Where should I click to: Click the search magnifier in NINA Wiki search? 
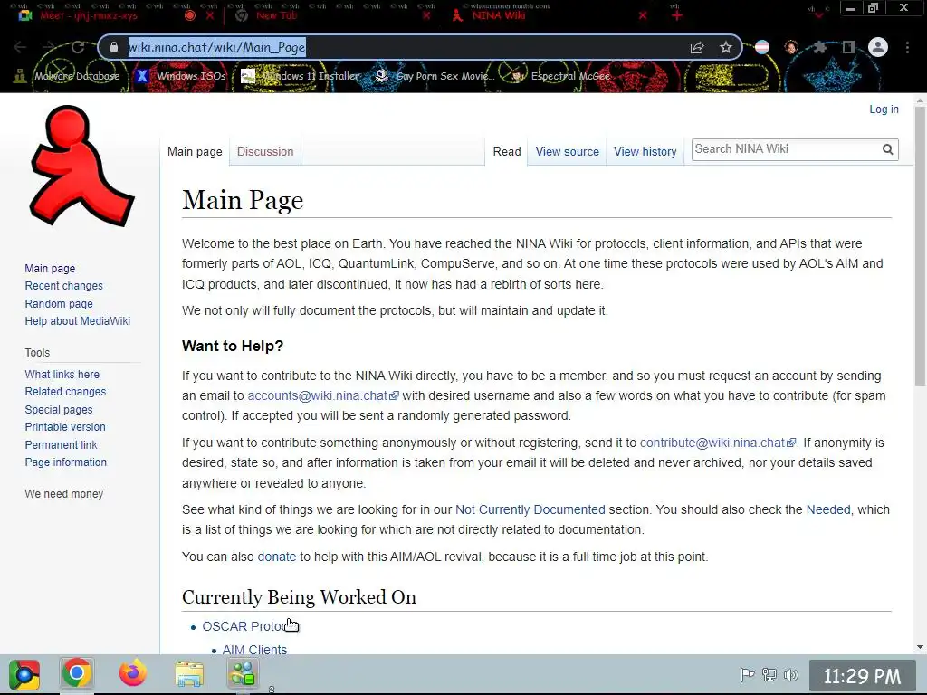pyautogui.click(x=887, y=149)
